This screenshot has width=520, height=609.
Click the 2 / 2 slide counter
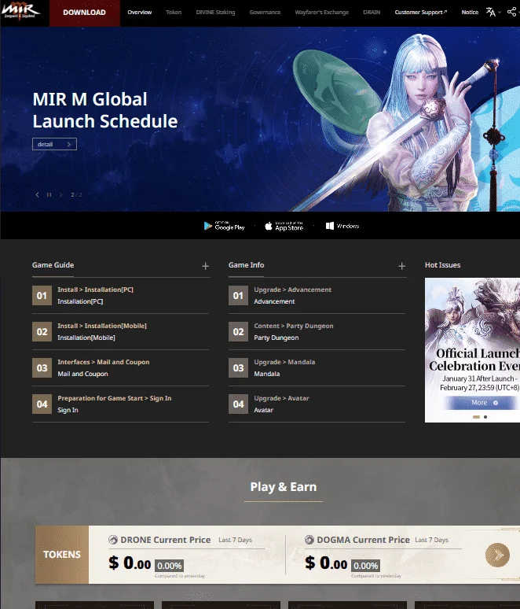pos(76,194)
